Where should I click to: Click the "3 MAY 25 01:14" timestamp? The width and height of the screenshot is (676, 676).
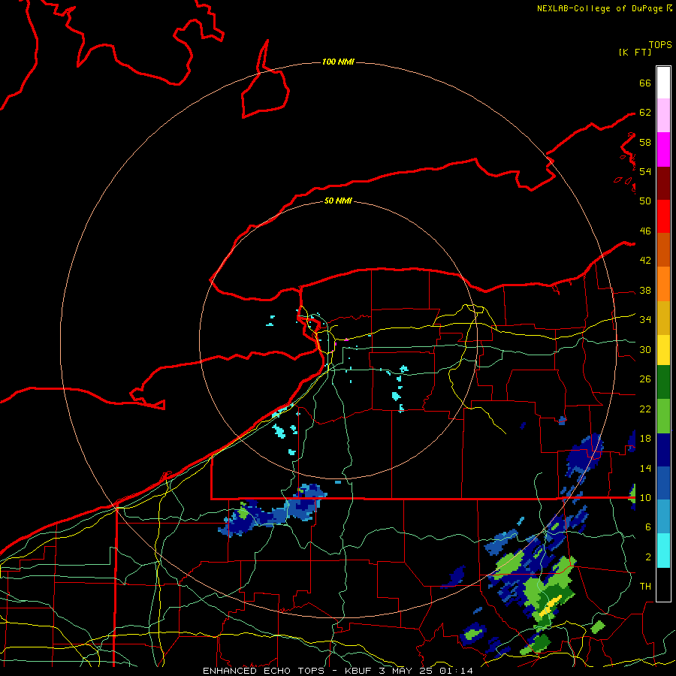point(427,671)
